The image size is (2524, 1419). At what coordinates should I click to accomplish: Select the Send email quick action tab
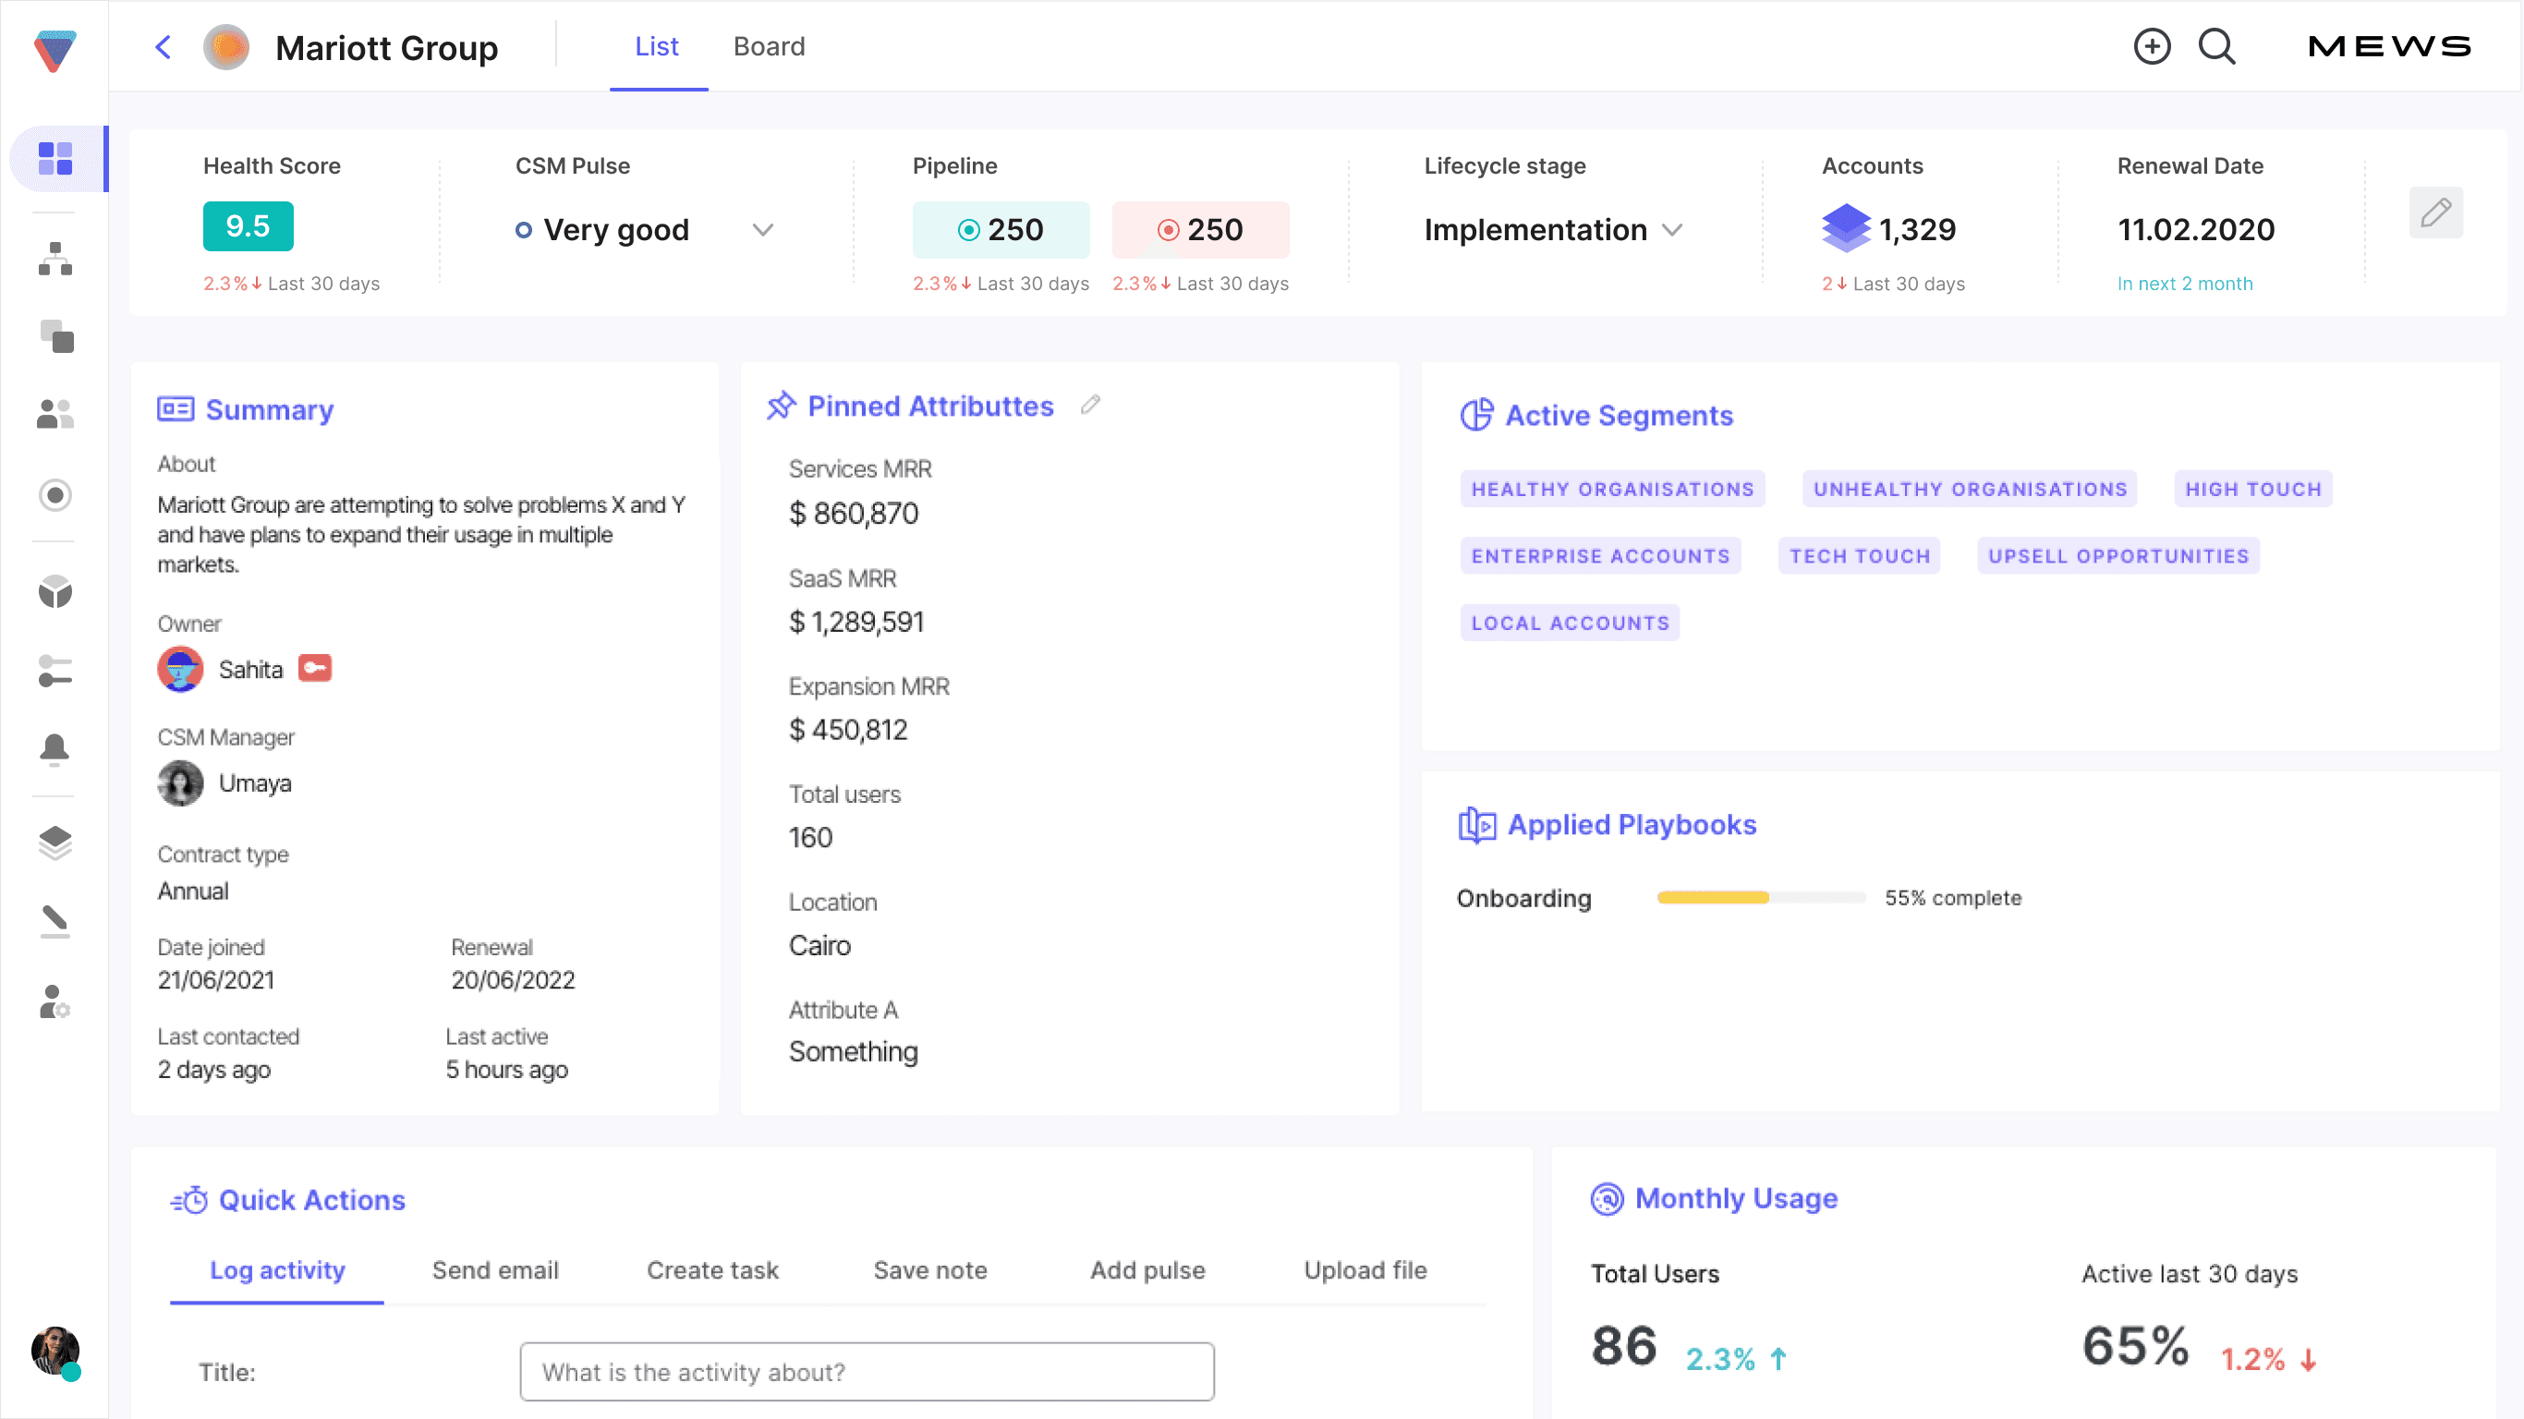pos(495,1270)
